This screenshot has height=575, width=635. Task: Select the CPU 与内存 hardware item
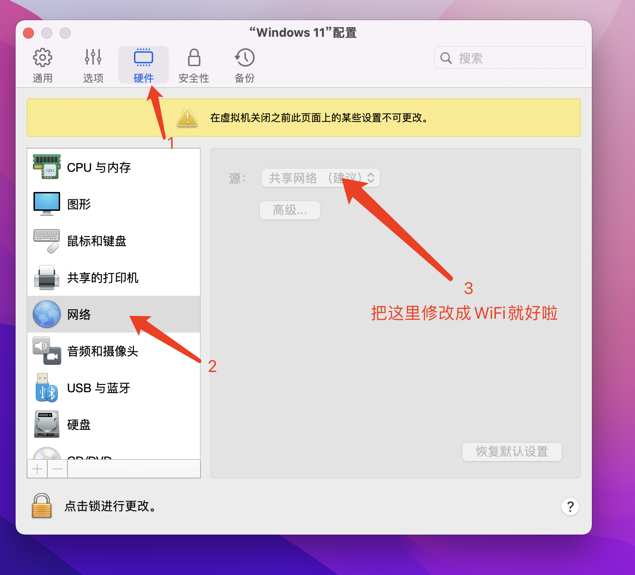99,167
